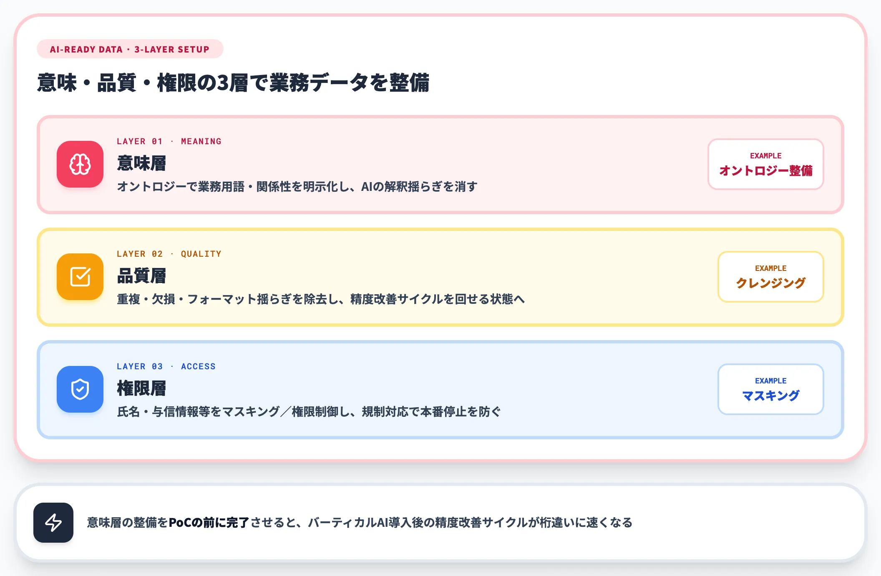Open the マスキング example chip
881x576 pixels.
coord(770,389)
